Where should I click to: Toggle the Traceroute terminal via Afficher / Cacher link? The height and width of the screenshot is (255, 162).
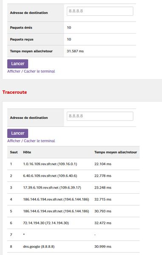tap(31, 141)
